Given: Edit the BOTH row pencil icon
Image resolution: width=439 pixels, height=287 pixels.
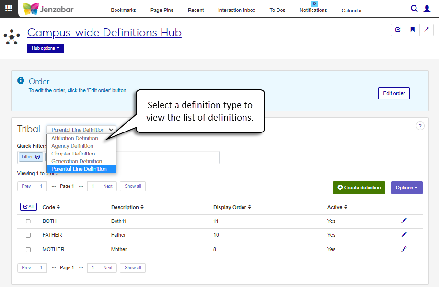Looking at the screenshot, I should 404,221.
